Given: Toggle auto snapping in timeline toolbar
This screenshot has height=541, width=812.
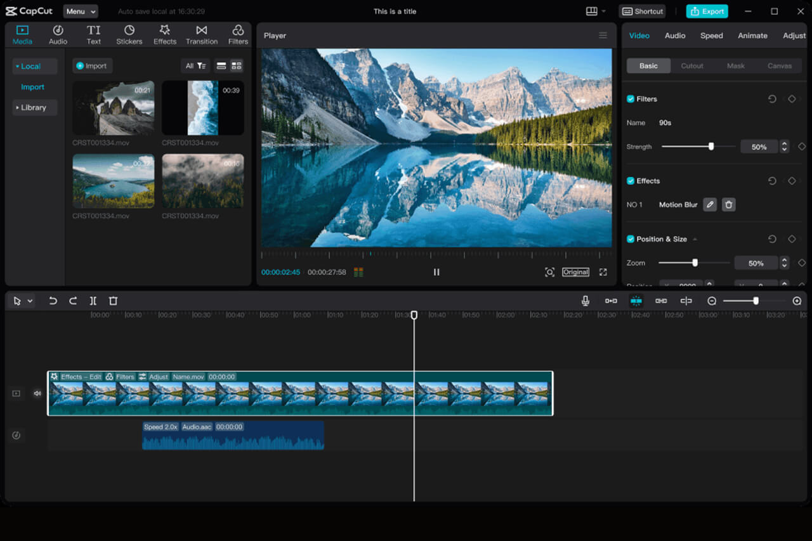Looking at the screenshot, I should [x=636, y=301].
